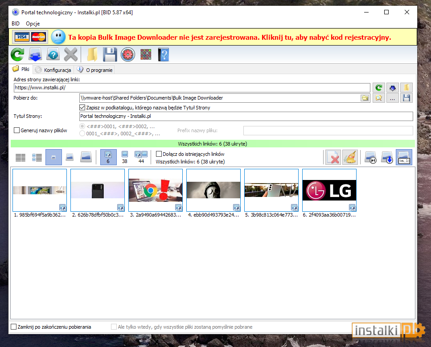Select the <###>0001 naming radio option
431x347 pixels.
tap(82, 126)
